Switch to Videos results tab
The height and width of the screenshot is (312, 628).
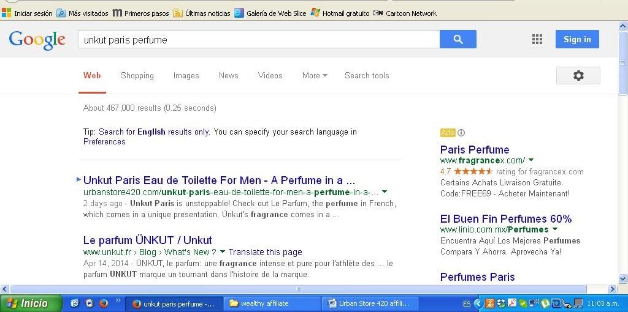(270, 75)
